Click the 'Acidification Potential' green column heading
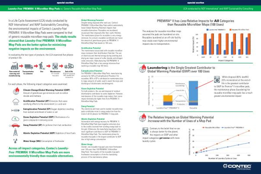This screenshot has width=261, height=174. (x=91, y=48)
